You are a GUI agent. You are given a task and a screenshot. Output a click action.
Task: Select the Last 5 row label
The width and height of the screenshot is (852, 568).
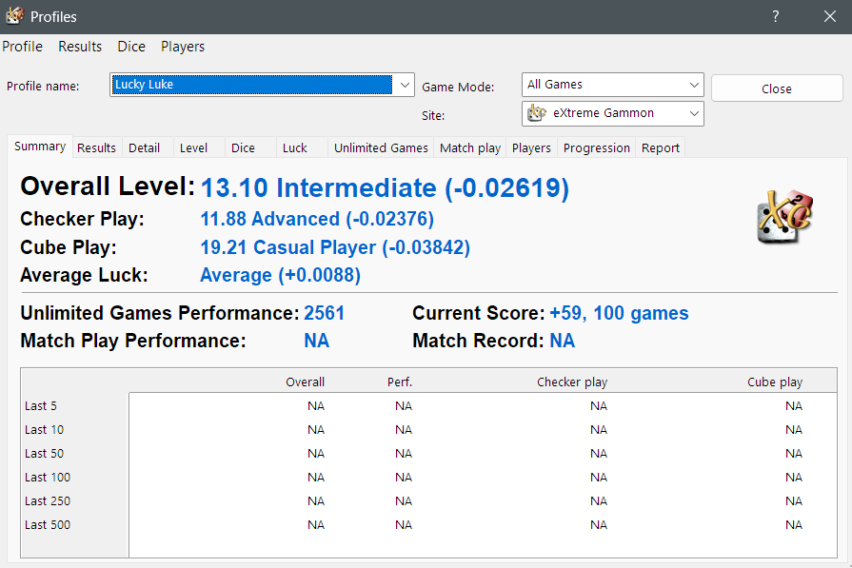pyautogui.click(x=41, y=405)
